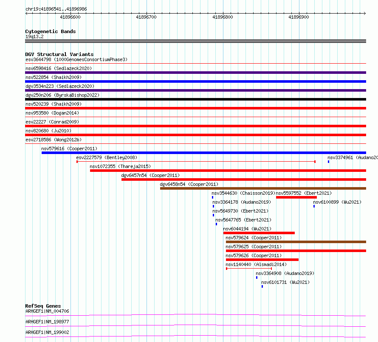Click the blue marker under nsv3374961
Screen dimensions: 378x342
click(x=328, y=162)
